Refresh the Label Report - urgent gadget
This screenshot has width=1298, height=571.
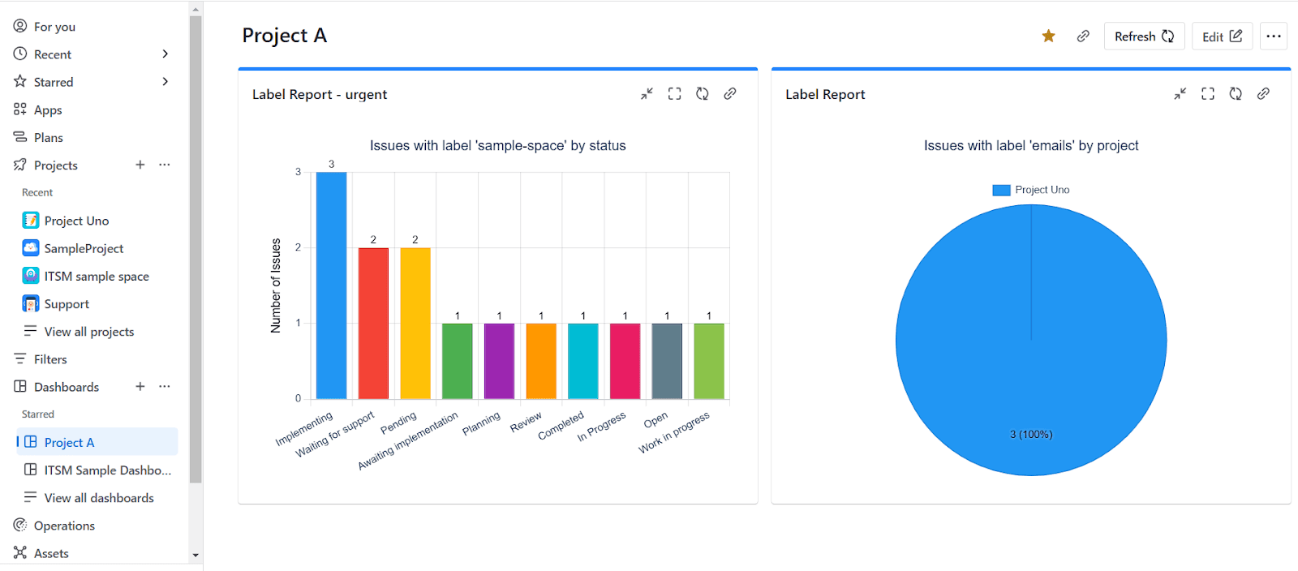coord(702,94)
